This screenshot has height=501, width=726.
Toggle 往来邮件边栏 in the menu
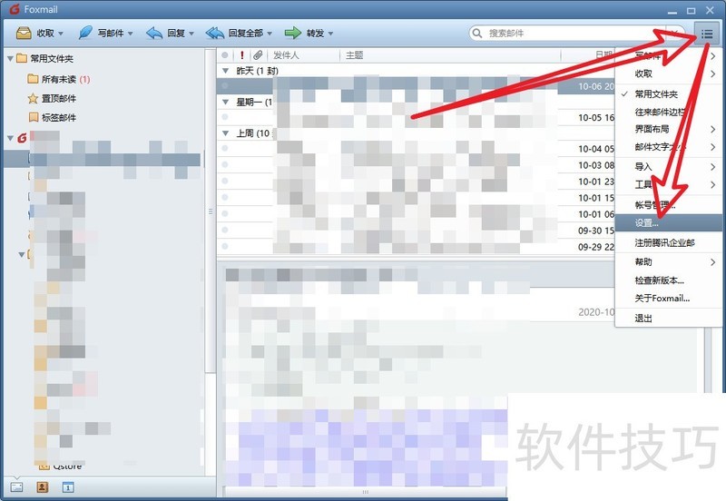click(668, 112)
